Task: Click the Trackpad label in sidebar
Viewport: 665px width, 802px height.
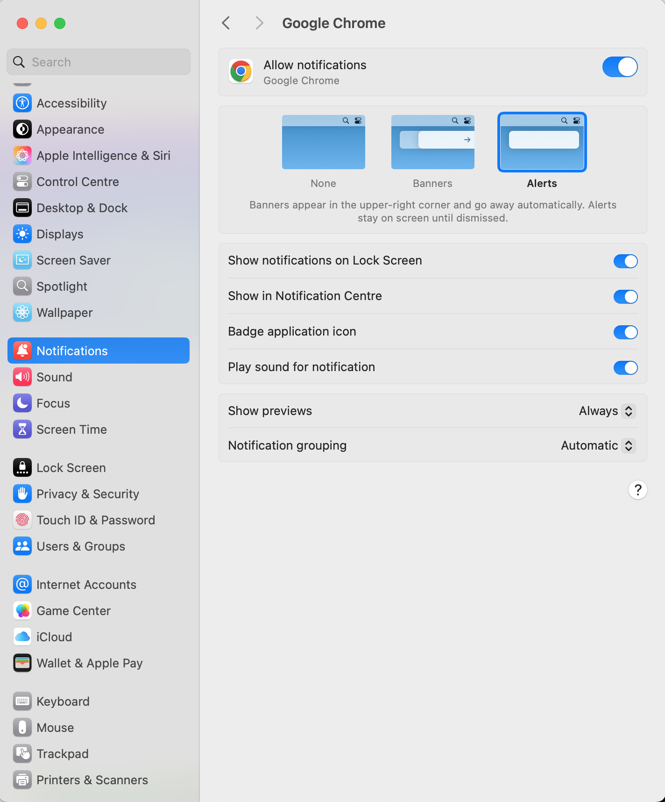Action: 63,754
